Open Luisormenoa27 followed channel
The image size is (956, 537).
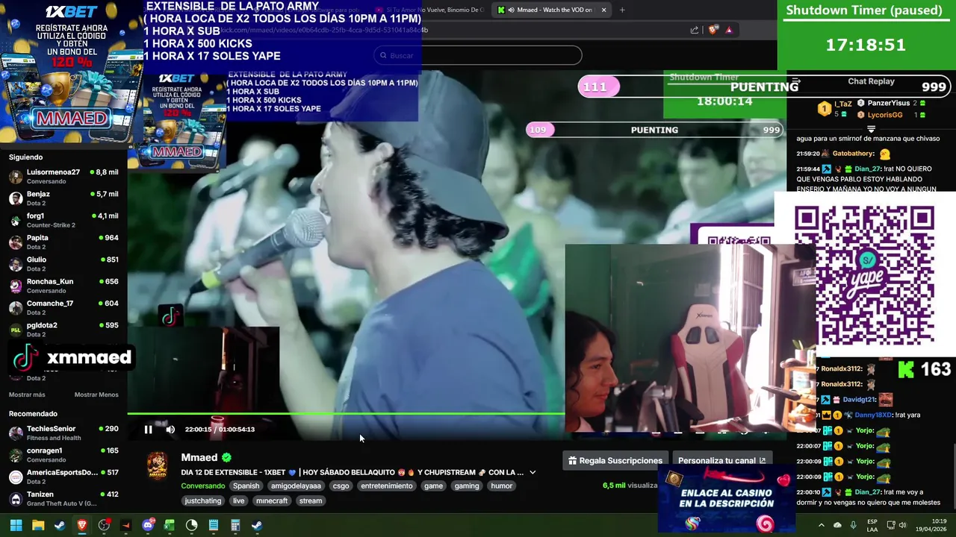(63, 176)
